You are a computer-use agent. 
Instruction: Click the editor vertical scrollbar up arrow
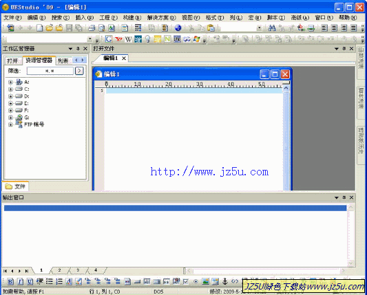pos(286,88)
